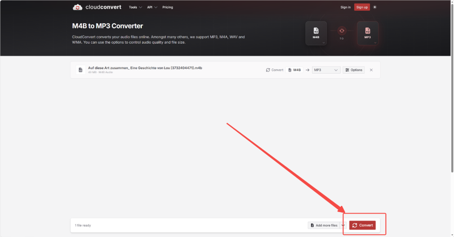The height and width of the screenshot is (237, 454).
Task: Open the conversion Options button
Action: coord(354,70)
